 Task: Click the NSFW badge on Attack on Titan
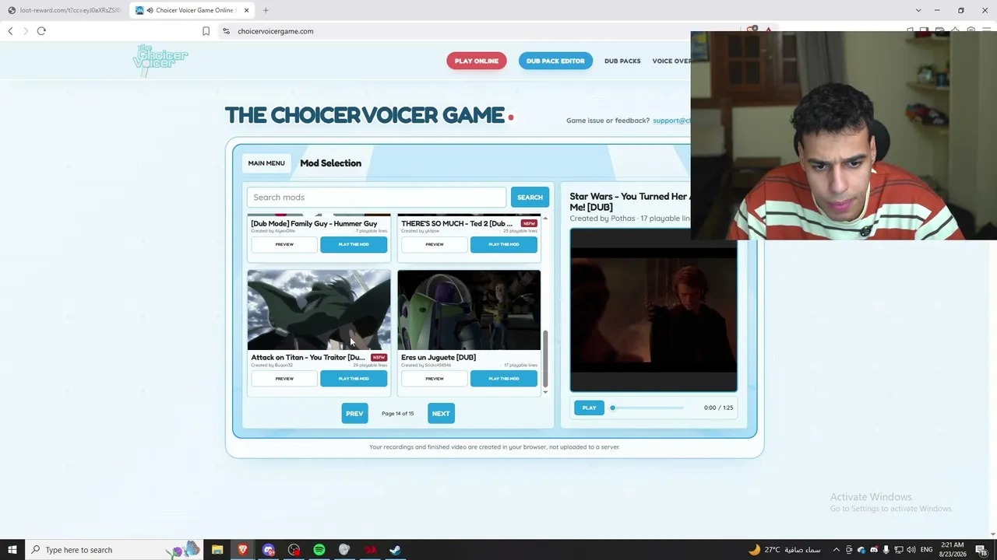pos(379,358)
